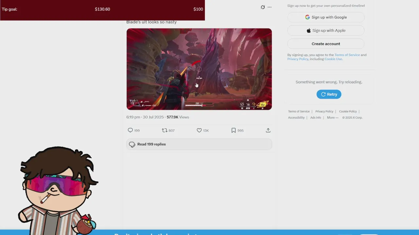Expand the footer More menu

333,117
